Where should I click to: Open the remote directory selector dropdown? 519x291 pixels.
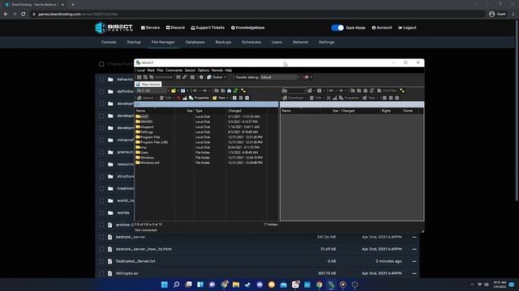pos(294,91)
